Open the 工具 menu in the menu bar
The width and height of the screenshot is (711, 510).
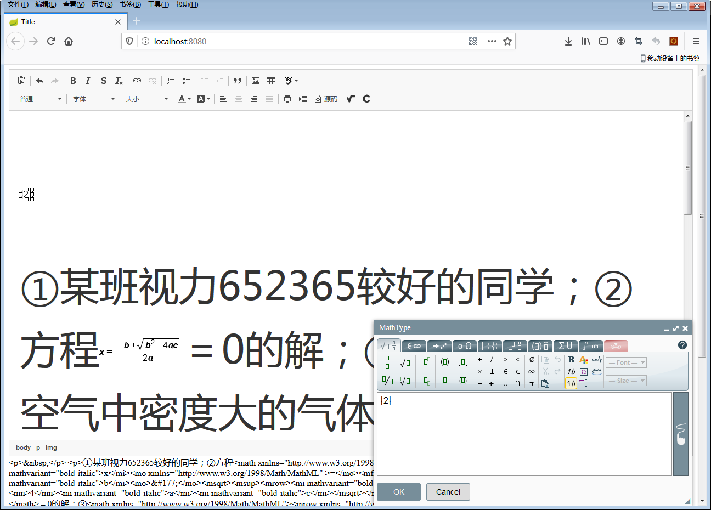point(158,4)
